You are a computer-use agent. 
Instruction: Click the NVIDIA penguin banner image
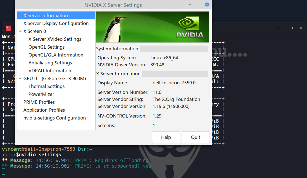tap(153, 27)
